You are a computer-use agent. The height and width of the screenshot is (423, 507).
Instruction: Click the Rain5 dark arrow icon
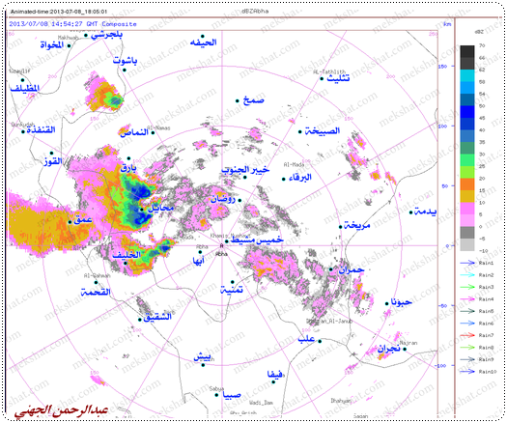pyautogui.click(x=467, y=311)
